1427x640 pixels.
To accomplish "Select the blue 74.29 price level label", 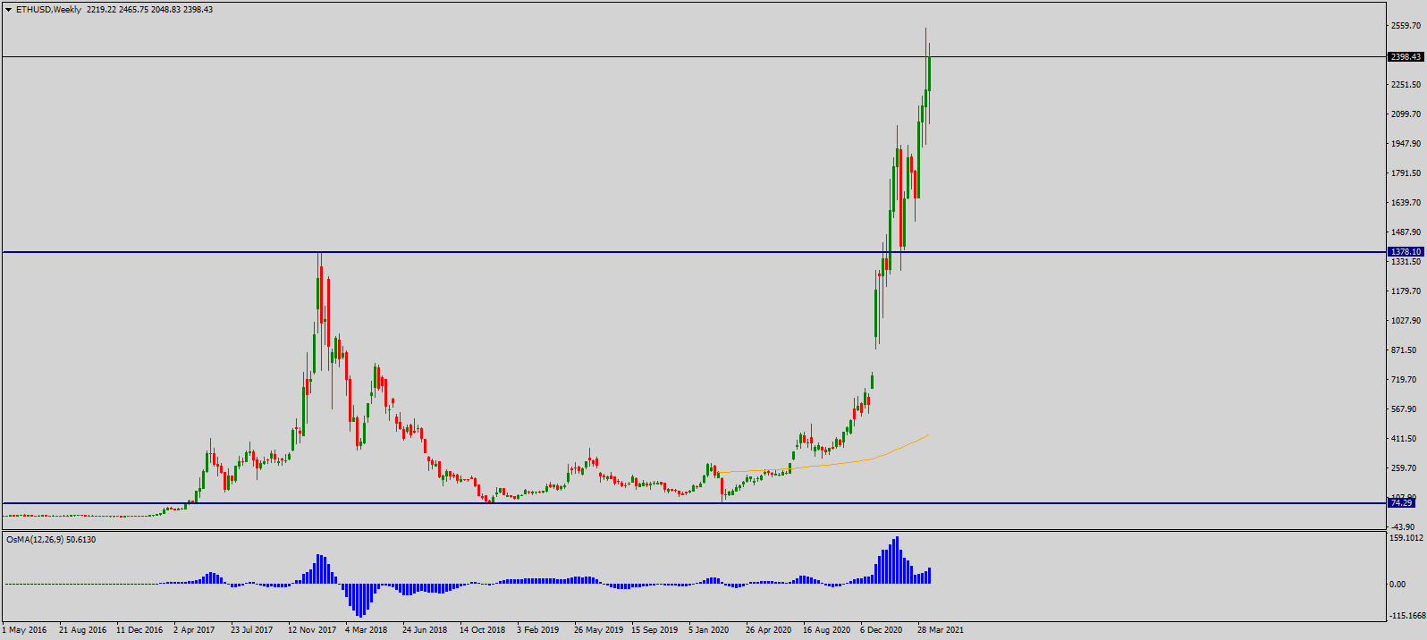I will pyautogui.click(x=1401, y=503).
